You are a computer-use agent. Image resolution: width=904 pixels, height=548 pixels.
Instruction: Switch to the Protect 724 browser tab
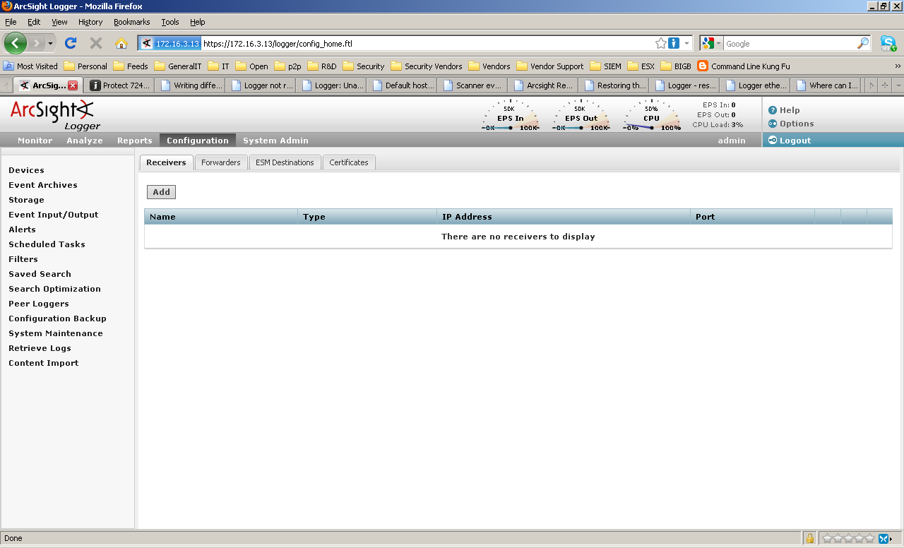click(120, 85)
